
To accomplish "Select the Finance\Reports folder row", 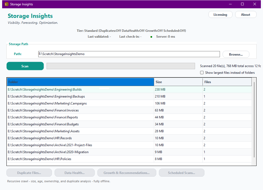I will point(129,117).
